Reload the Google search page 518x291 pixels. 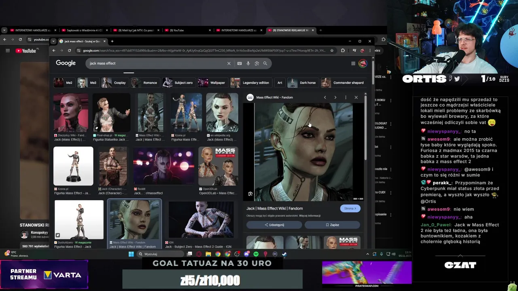69,51
